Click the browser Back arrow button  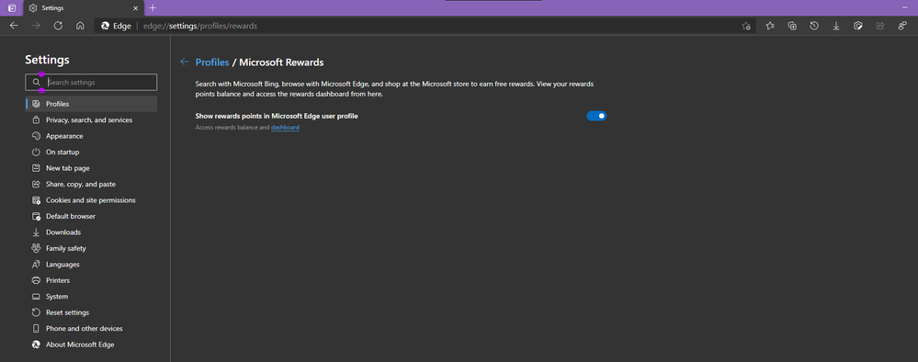[x=14, y=26]
